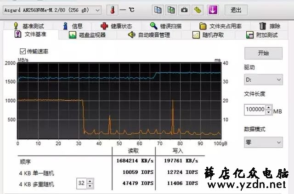Click sequential read value 1684214 KB/s

pyautogui.click(x=135, y=161)
